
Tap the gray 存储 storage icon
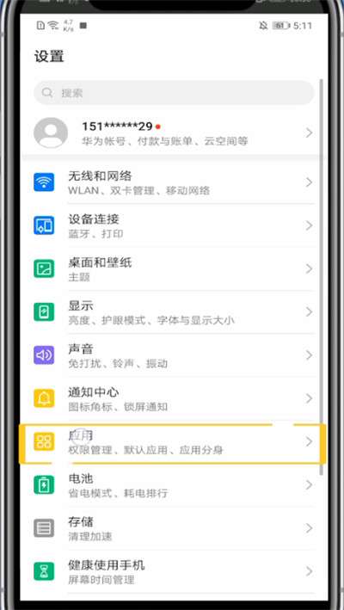44,528
